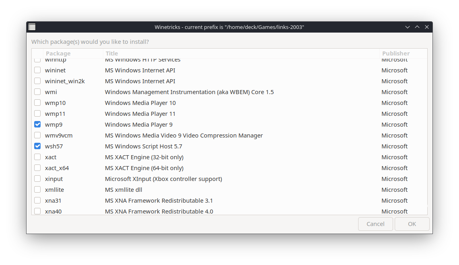Select 'MS XNA Framework Redistributable 3.1' title
Image resolution: width=459 pixels, height=265 pixels.
pos(159,200)
